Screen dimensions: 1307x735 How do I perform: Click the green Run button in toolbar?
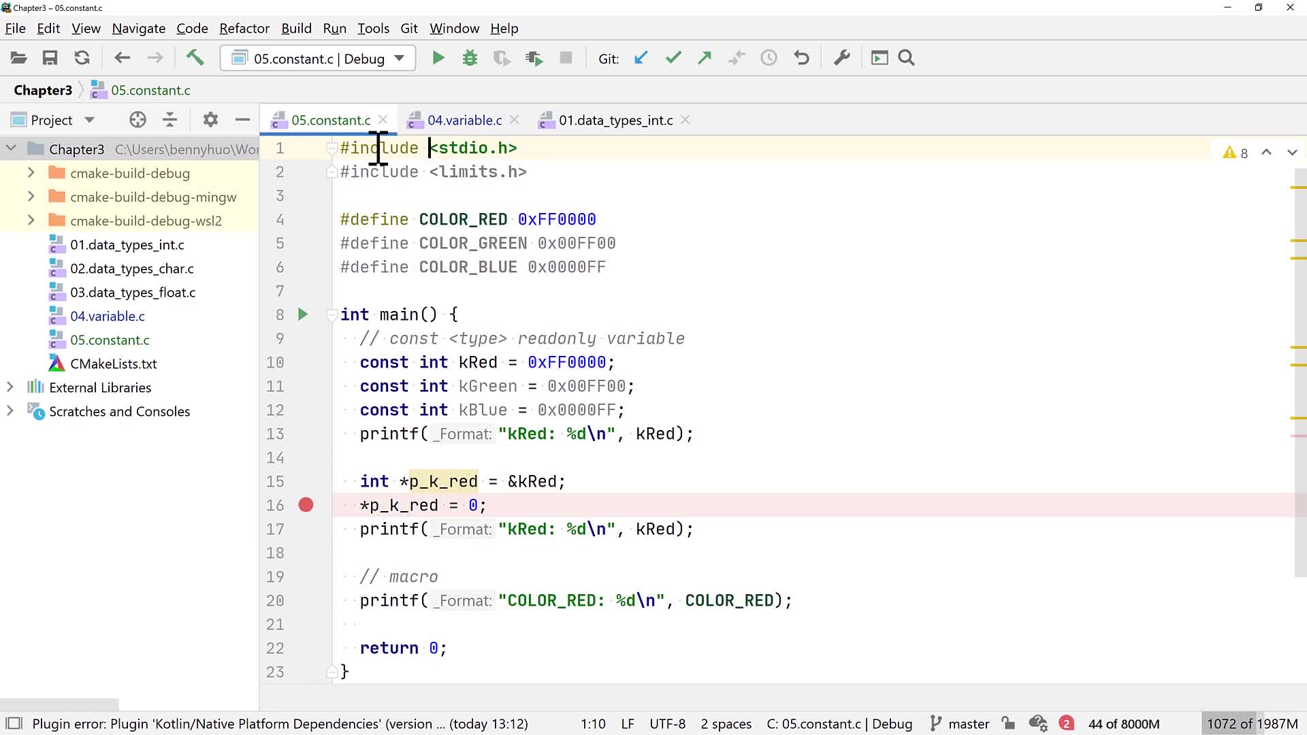[438, 59]
